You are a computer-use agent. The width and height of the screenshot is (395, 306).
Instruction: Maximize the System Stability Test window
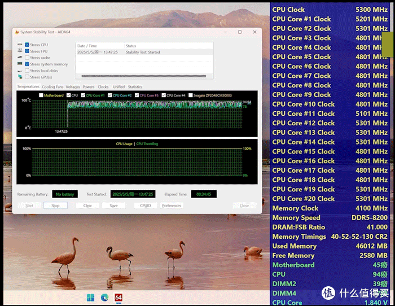pos(240,32)
